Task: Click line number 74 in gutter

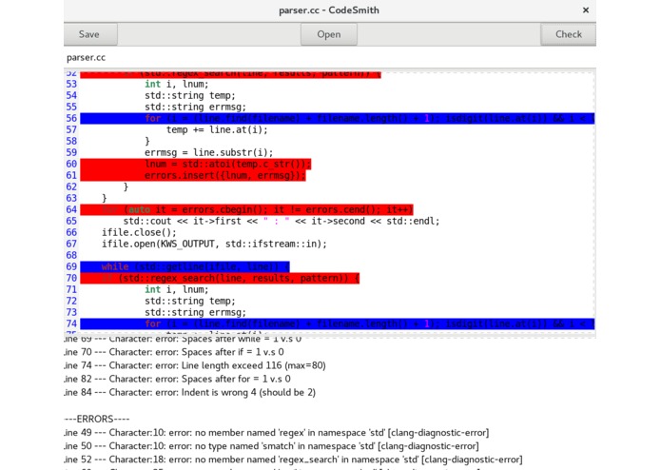Action: coord(71,323)
